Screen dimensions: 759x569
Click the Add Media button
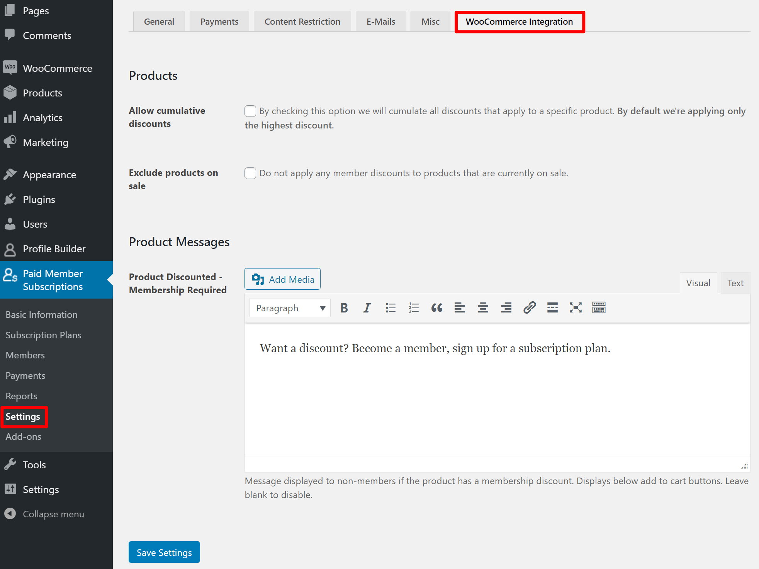(x=283, y=279)
